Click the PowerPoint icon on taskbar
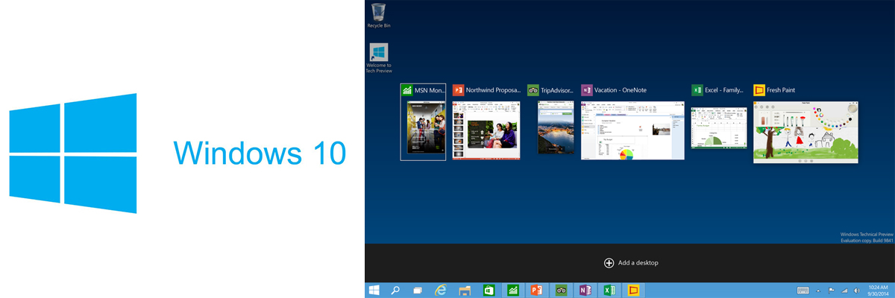 point(536,290)
